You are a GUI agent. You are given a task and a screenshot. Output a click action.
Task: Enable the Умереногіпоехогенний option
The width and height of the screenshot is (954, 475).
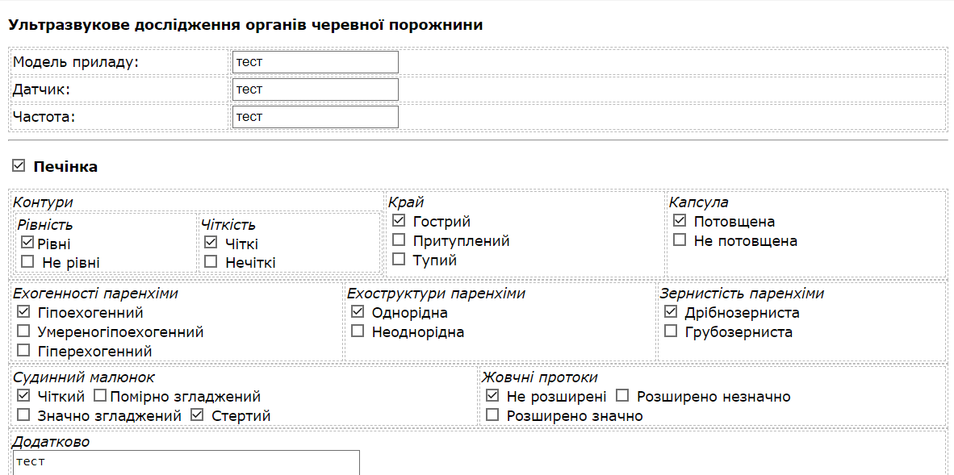click(x=23, y=331)
